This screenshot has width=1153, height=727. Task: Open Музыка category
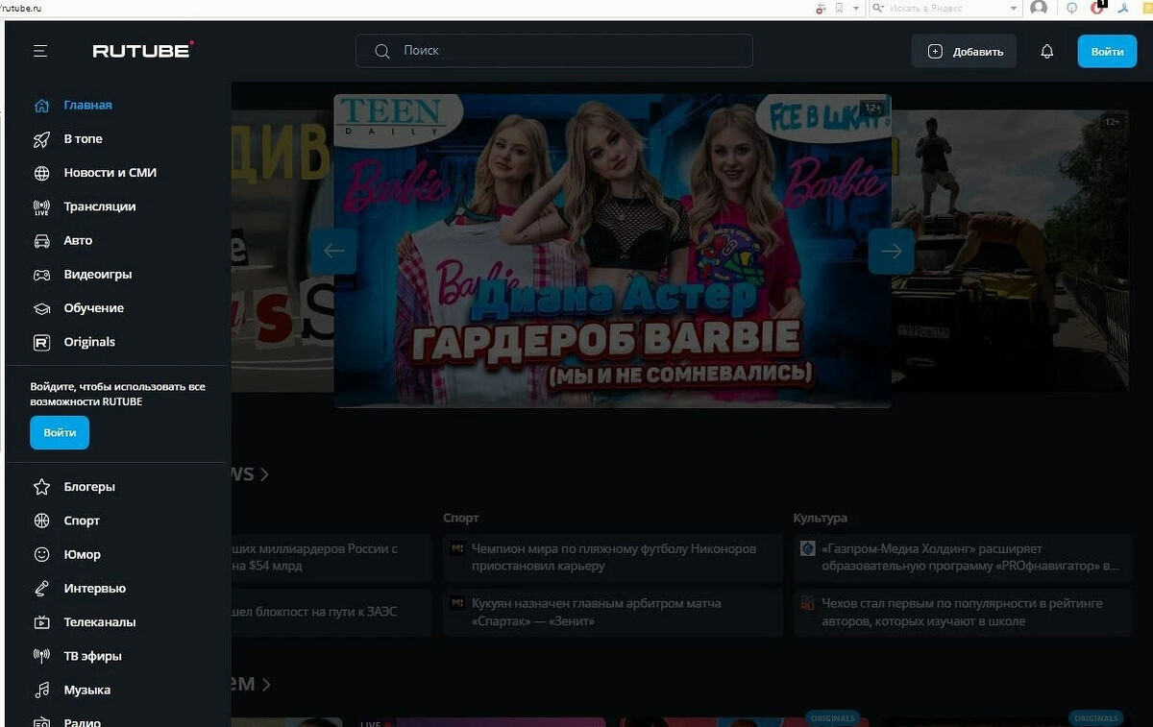tap(87, 691)
